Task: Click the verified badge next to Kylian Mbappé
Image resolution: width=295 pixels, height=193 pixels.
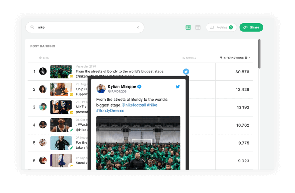Action: (x=139, y=87)
